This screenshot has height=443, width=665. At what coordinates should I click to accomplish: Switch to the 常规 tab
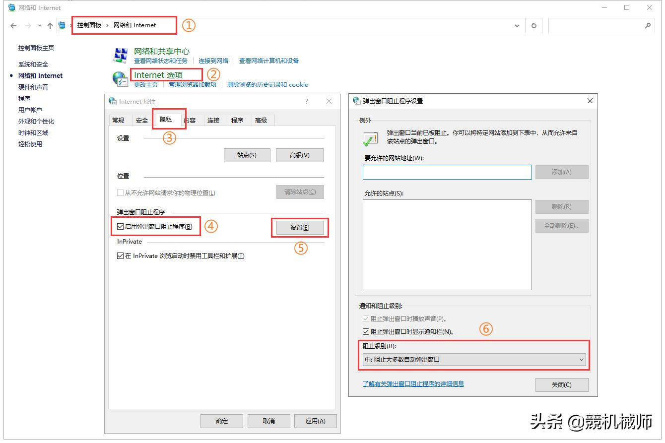point(118,120)
